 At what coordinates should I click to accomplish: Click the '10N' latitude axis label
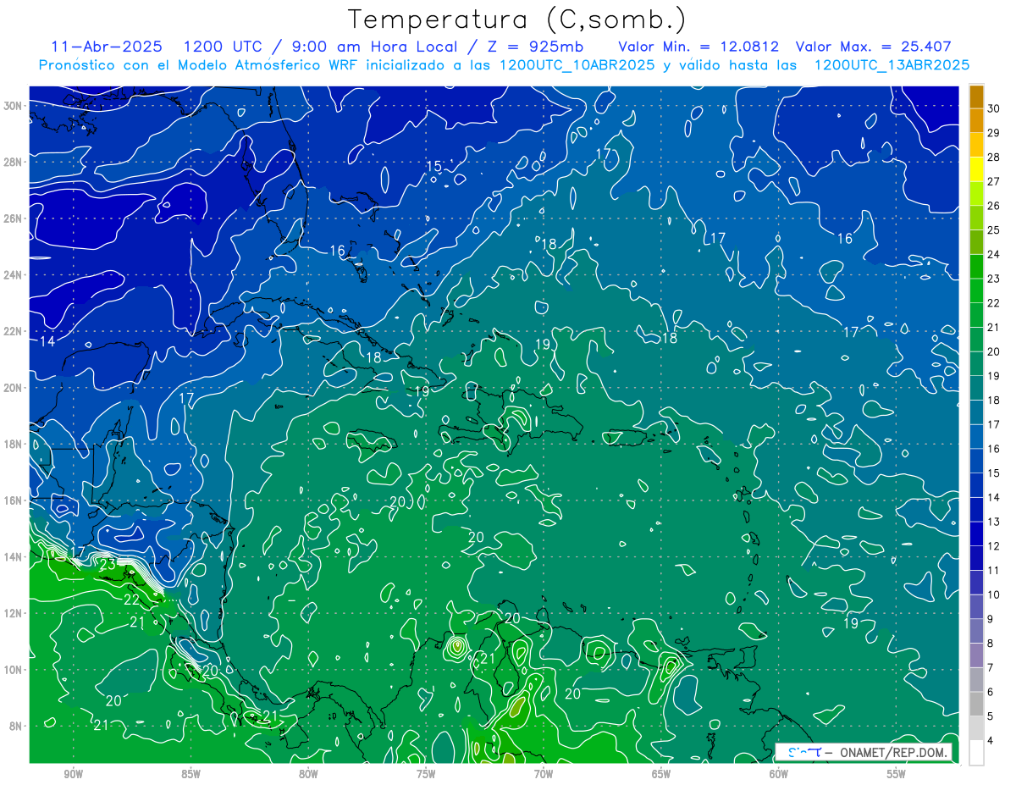tap(14, 669)
